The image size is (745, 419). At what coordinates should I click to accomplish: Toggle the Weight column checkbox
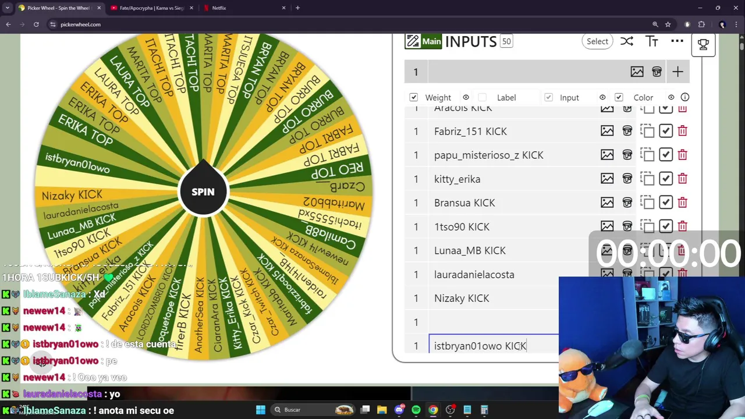click(x=413, y=97)
